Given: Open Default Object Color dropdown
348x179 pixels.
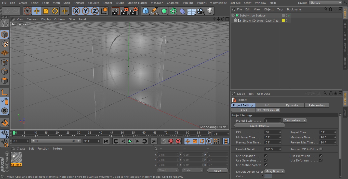Looking at the screenshot, I should [x=275, y=171].
